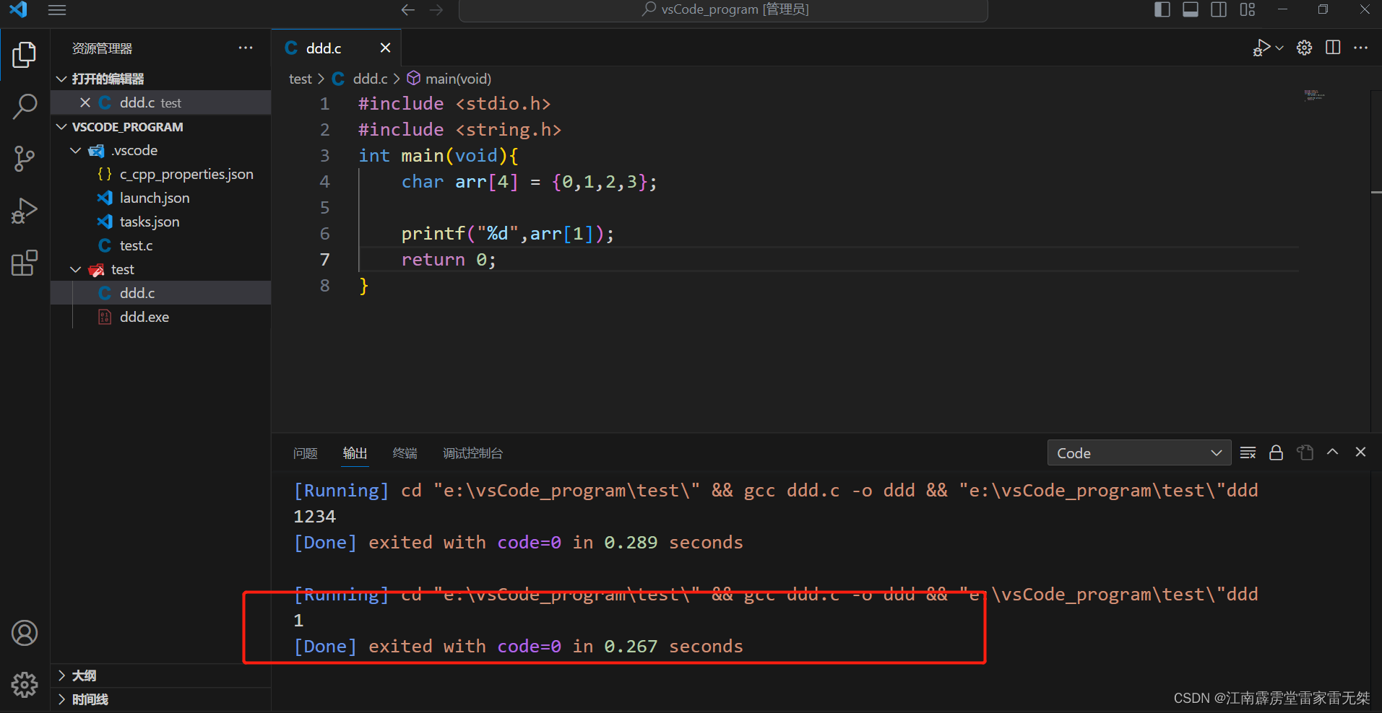Click the editor settings gear icon

point(1304,48)
